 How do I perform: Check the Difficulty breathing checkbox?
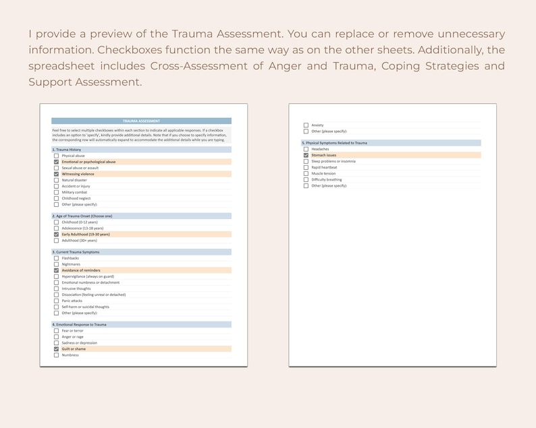[306, 180]
